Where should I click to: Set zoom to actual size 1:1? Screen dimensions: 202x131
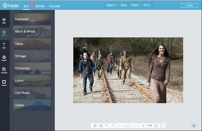(x=156, y=126)
